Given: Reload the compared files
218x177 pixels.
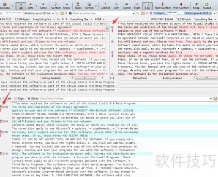Looking at the screenshot, I should [x=207, y=6].
